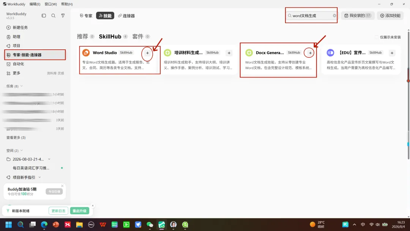410x231 pixels.
Task: Click the filter funnel icon in sidebar
Action: click(x=63, y=16)
